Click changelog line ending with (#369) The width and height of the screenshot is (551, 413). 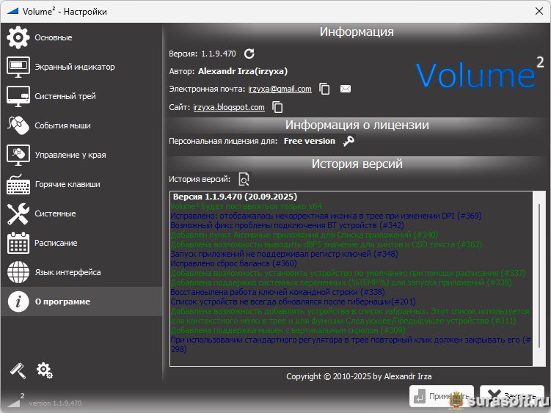pyautogui.click(x=326, y=216)
